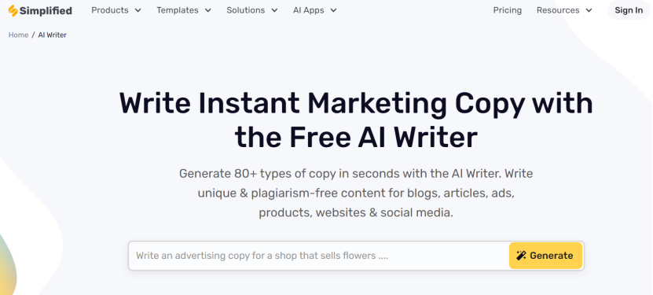Click the yellow Generate button
The height and width of the screenshot is (295, 653).
point(545,256)
